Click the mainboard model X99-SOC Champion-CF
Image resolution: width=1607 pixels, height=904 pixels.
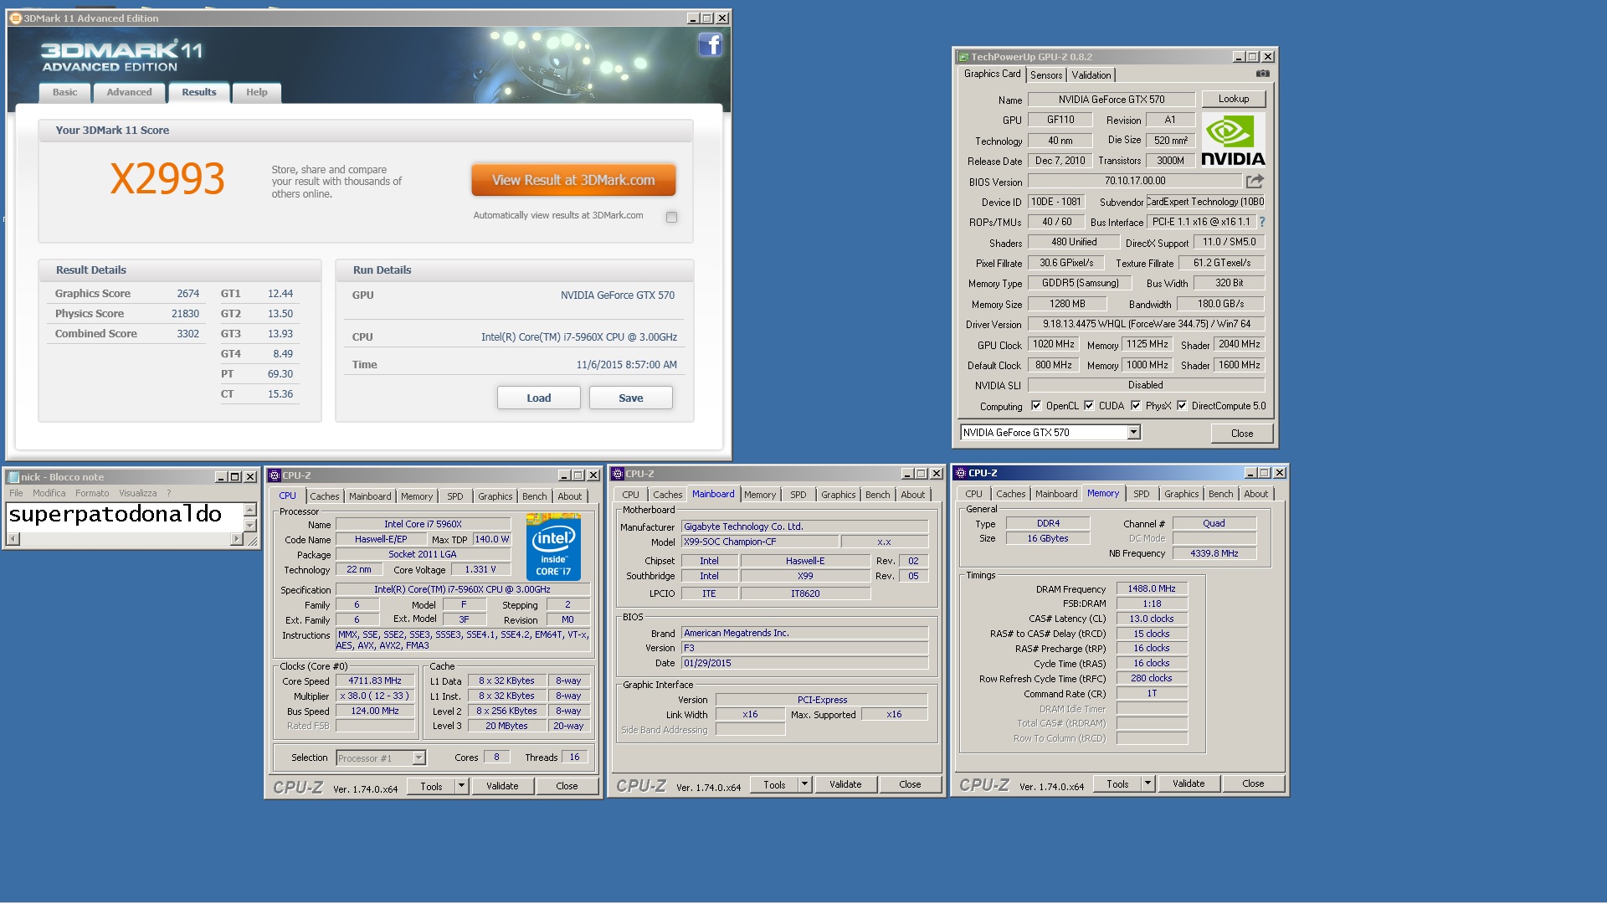point(759,542)
